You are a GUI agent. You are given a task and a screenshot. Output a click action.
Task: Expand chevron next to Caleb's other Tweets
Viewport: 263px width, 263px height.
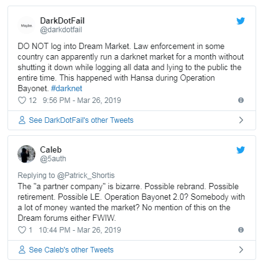241,249
